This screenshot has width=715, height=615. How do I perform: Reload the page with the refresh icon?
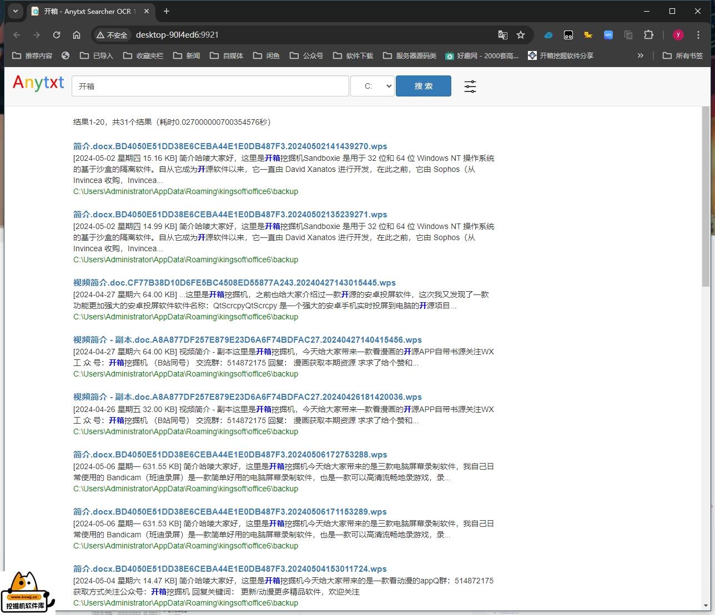point(57,35)
